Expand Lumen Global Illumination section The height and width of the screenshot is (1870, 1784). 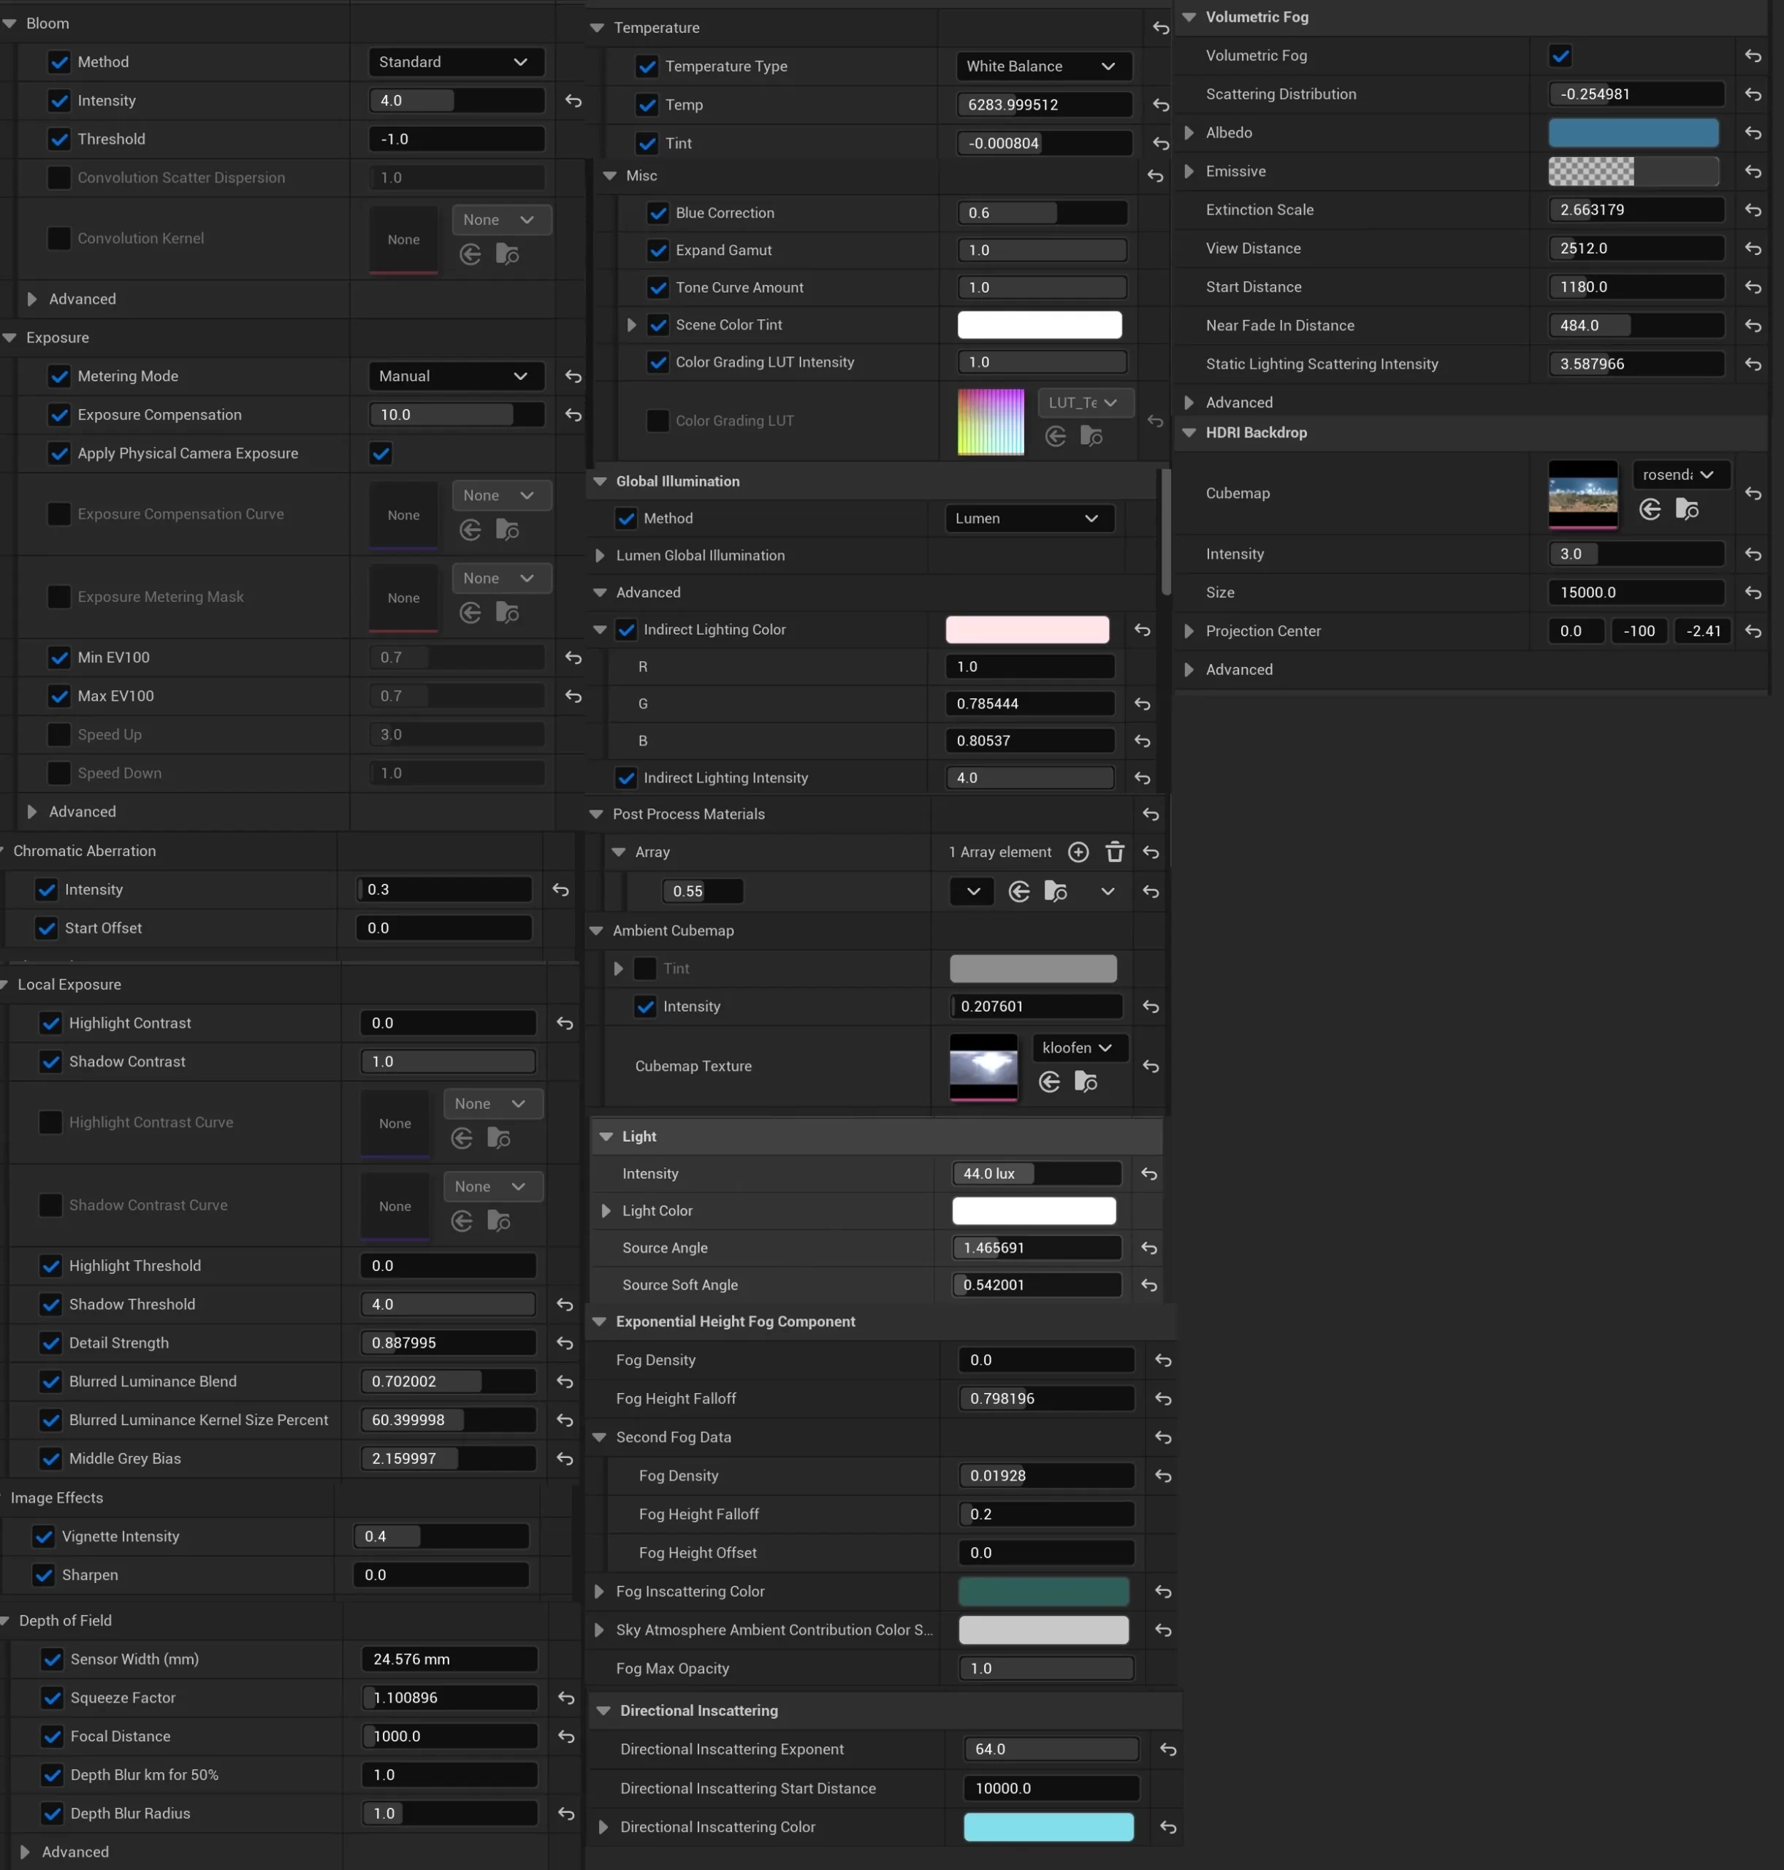pyautogui.click(x=600, y=555)
